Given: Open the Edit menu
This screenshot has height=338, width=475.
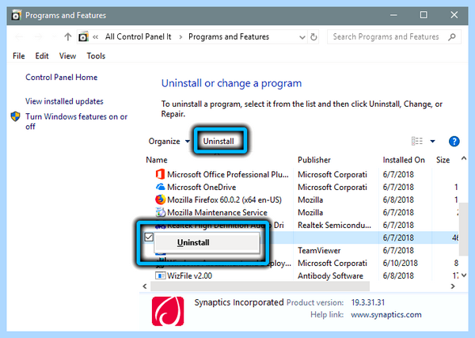Looking at the screenshot, I should pos(42,56).
